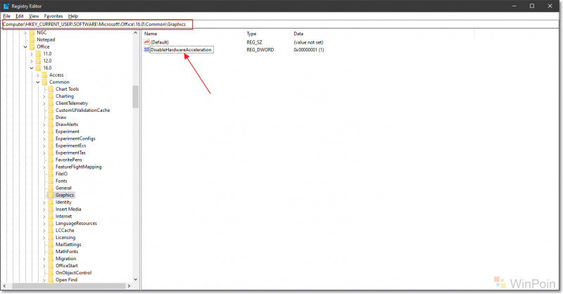Screen dimensions: 563x294
Task: Select the ExperimentEcs key
Action: (71, 146)
